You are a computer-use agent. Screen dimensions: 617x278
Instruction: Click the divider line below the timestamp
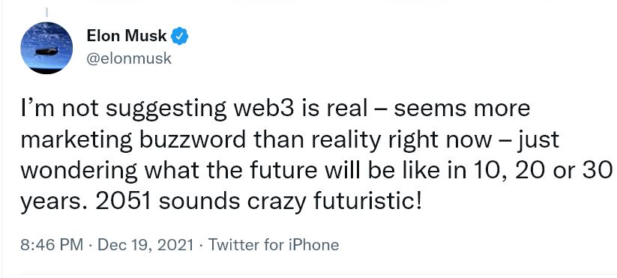[319, 274]
